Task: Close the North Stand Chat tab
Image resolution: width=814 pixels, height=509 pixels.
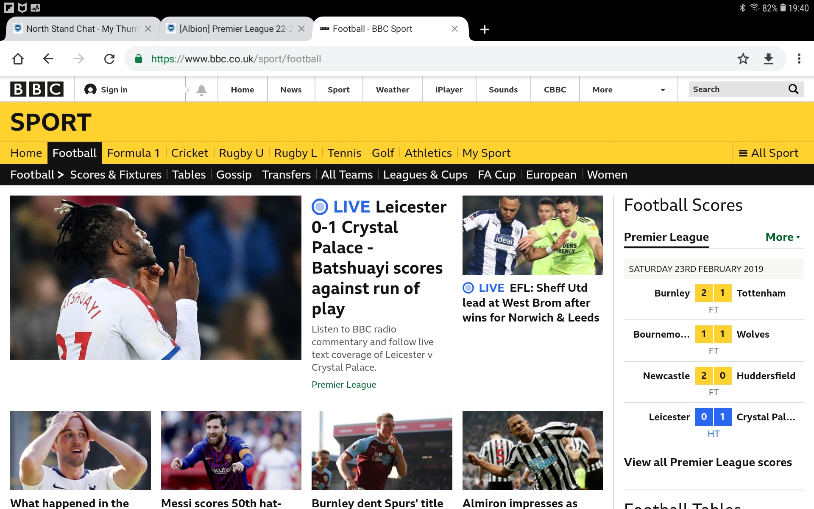Action: (x=148, y=28)
